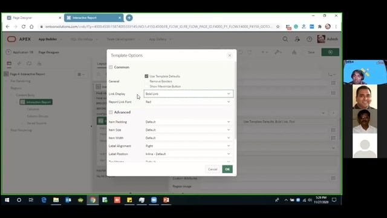Select the smiling participant's video thumbnail
The height and width of the screenshot is (218, 387).
click(x=365, y=97)
